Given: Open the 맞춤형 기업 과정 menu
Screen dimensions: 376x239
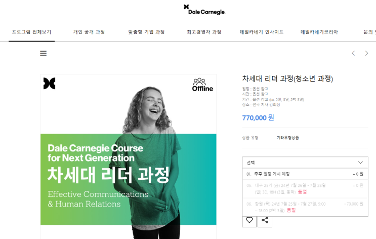Looking at the screenshot, I should point(146,32).
